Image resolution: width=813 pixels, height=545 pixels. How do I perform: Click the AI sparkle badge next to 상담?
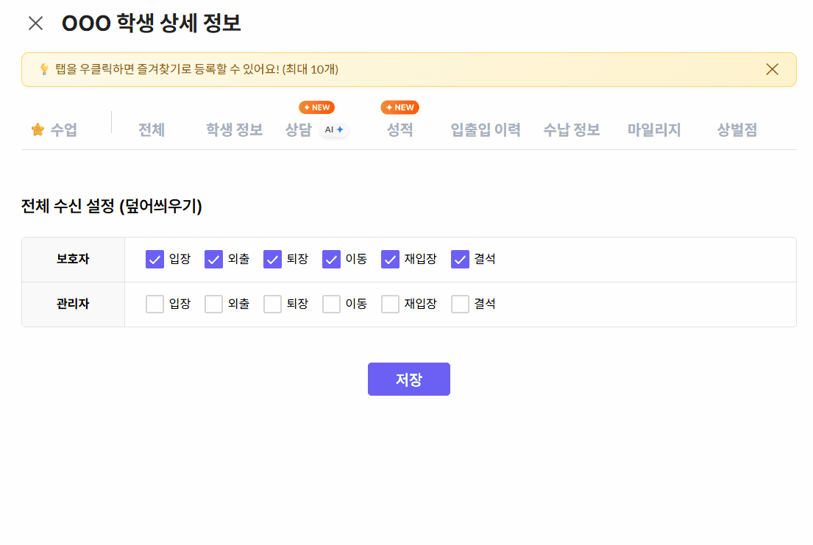coord(335,130)
